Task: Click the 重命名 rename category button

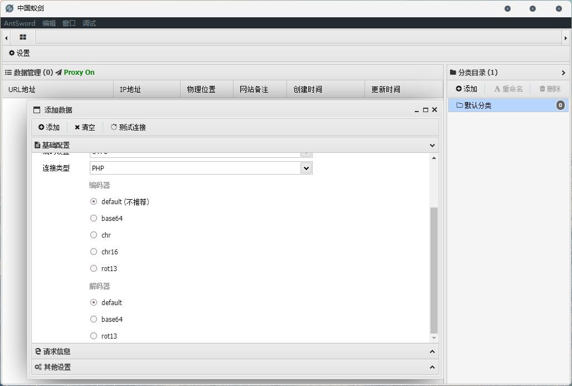Action: (x=508, y=89)
